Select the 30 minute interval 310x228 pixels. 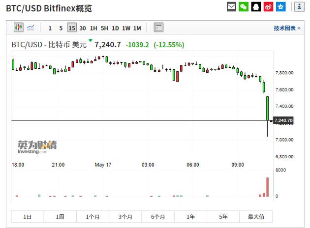(x=83, y=28)
